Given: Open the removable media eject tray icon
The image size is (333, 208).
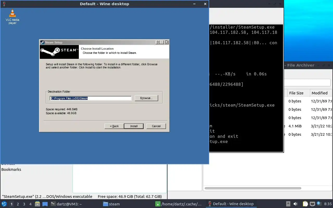Looking at the screenshot, I should [288, 204].
